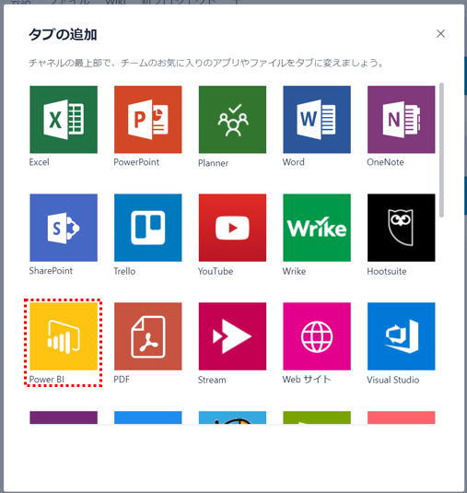
Task: Click the Hootsuite label text
Action: pyautogui.click(x=387, y=271)
